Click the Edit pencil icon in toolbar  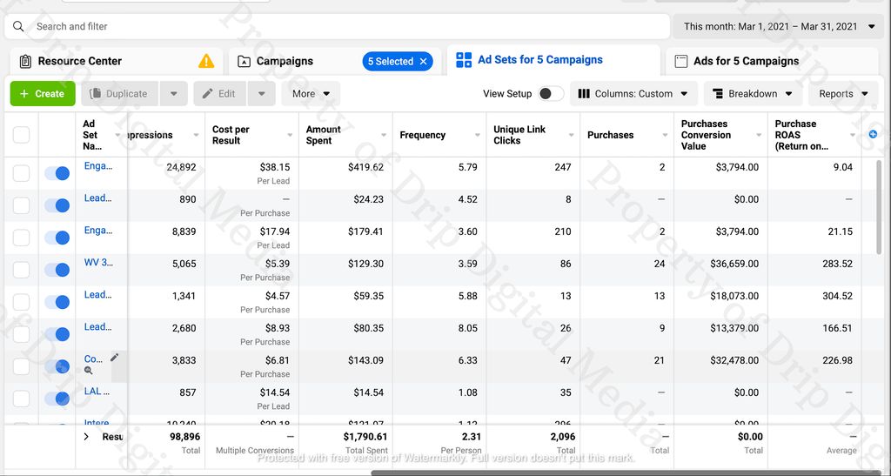pos(208,94)
